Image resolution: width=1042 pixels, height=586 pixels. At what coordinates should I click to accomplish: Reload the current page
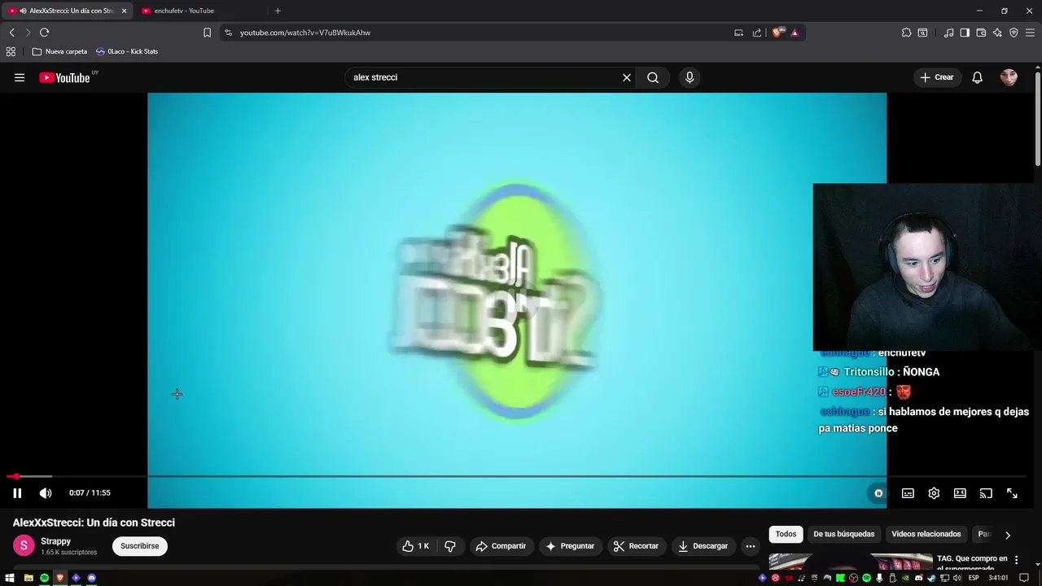click(44, 33)
